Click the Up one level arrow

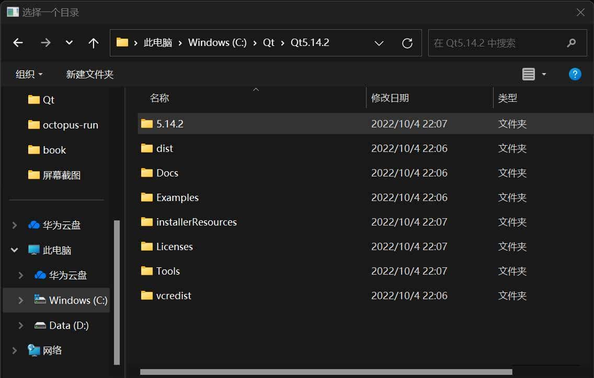click(x=94, y=43)
